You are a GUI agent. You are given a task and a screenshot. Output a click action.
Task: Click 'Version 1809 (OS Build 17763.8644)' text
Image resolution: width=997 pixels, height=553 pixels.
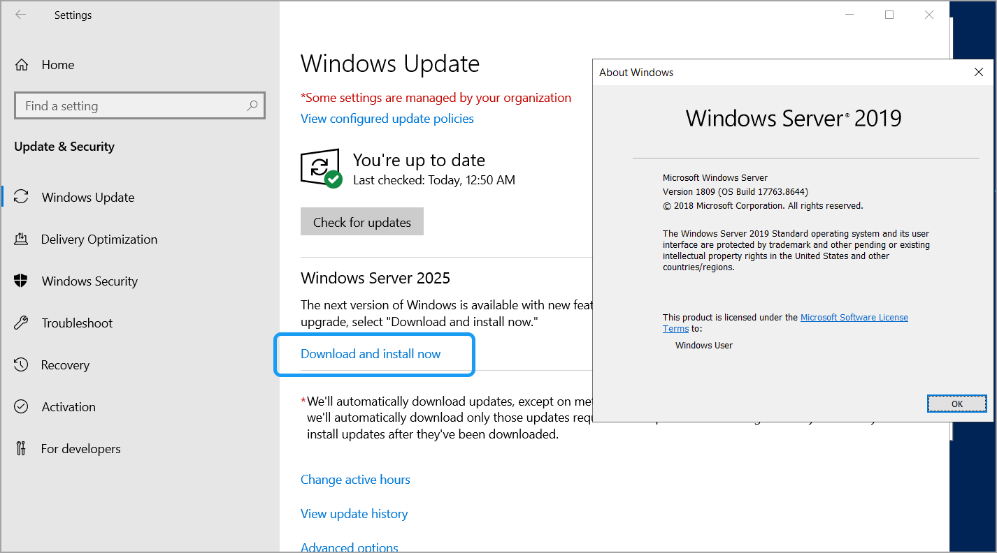[736, 191]
